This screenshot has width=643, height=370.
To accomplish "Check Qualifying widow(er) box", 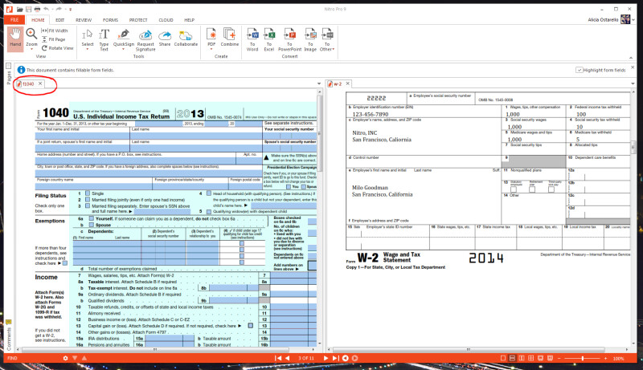I will pos(209,212).
